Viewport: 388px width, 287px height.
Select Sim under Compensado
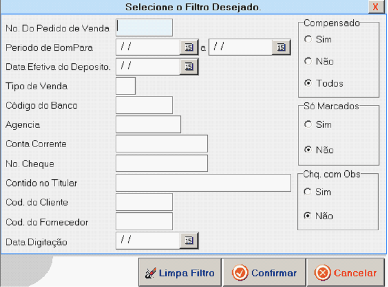click(x=308, y=39)
